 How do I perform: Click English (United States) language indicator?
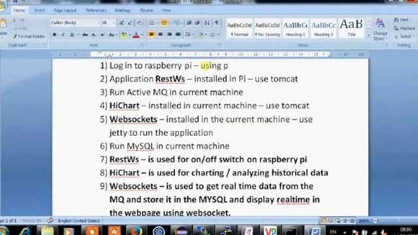click(x=79, y=221)
